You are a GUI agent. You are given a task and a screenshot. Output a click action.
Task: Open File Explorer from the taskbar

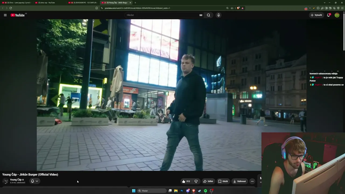pos(176,191)
